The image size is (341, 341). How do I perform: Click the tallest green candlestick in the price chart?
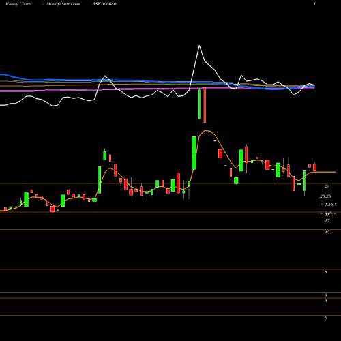tap(194, 153)
